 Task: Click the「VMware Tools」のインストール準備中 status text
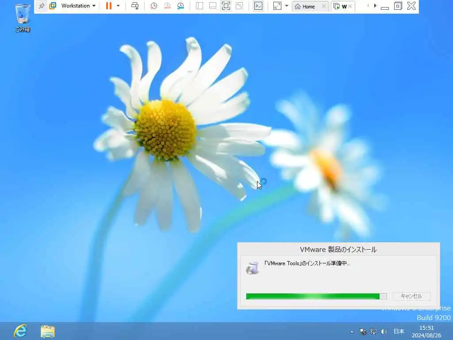[307, 263]
